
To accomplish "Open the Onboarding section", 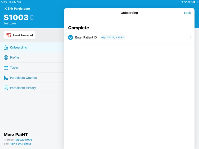I will click(x=32, y=47).
